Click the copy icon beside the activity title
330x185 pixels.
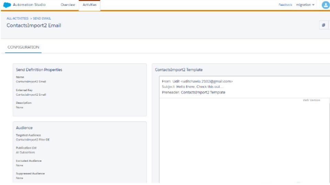[x=323, y=25]
